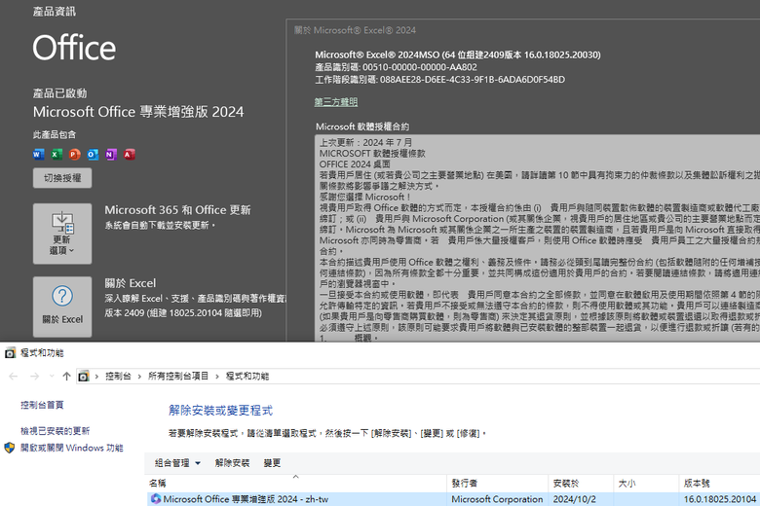The image size is (760, 506).
Task: Click 變更 in the toolbar
Action: pyautogui.click(x=272, y=463)
